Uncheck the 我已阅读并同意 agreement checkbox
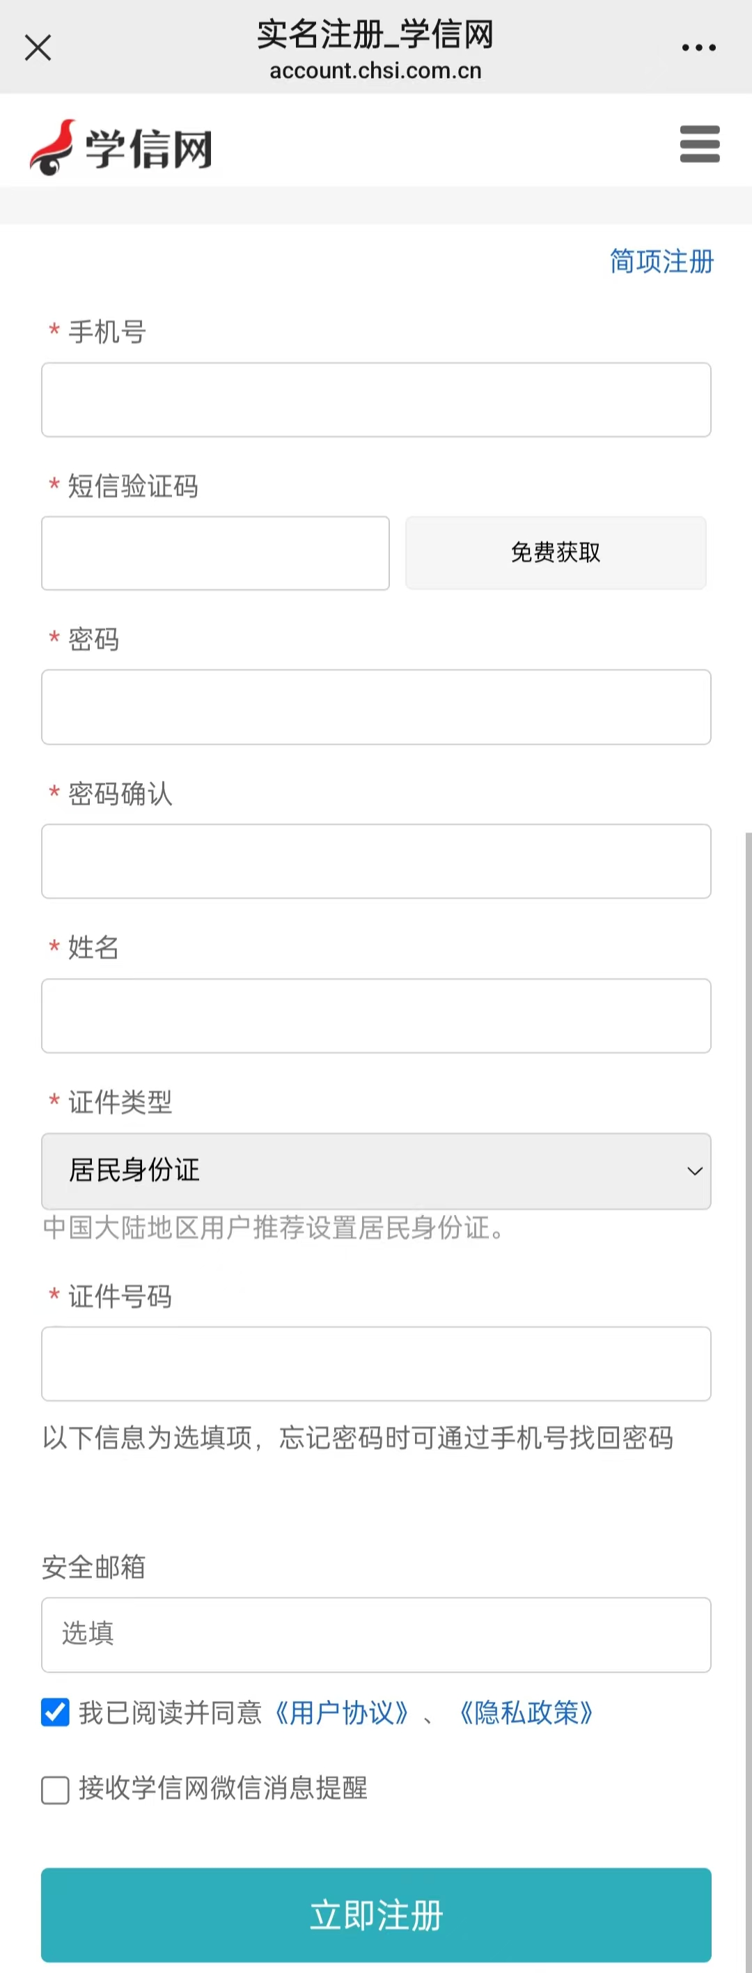The height and width of the screenshot is (1973, 752). coord(55,1712)
